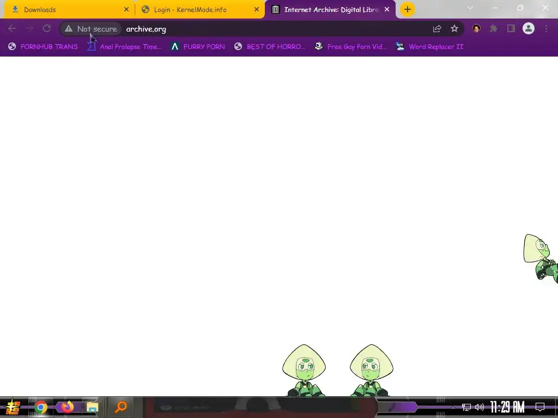Share this page using the share icon
558x418 pixels.
[x=437, y=29]
